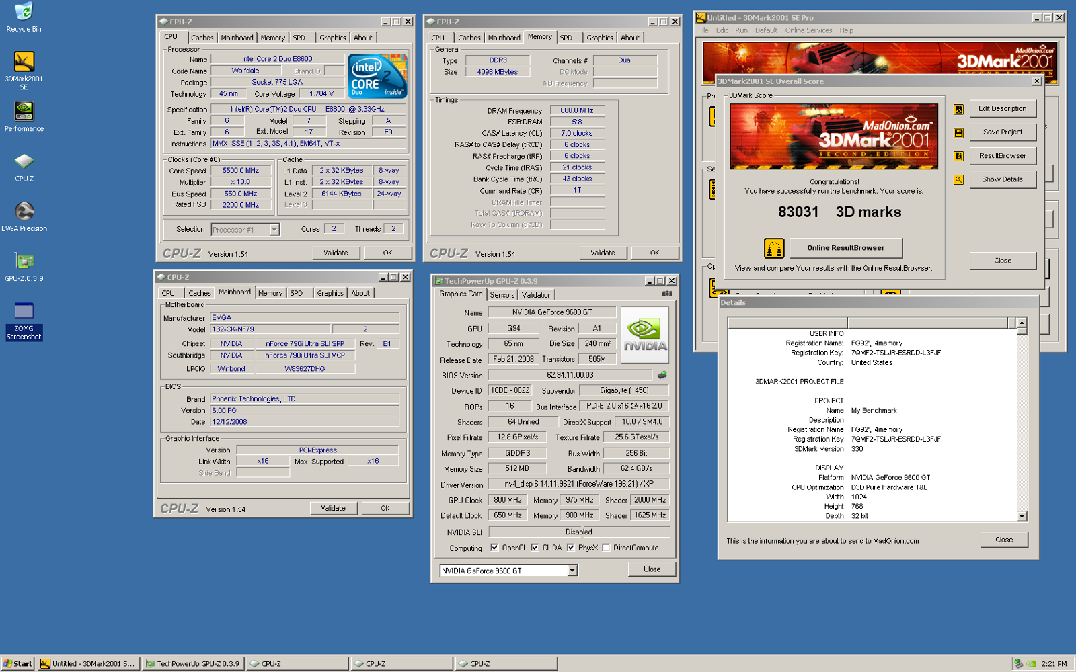Click the system tray network icon
1076x672 pixels.
[1018, 663]
